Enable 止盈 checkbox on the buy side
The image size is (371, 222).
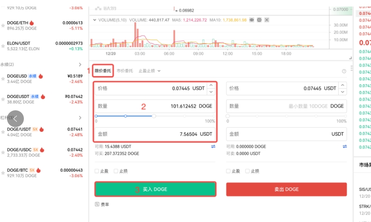pyautogui.click(x=97, y=171)
